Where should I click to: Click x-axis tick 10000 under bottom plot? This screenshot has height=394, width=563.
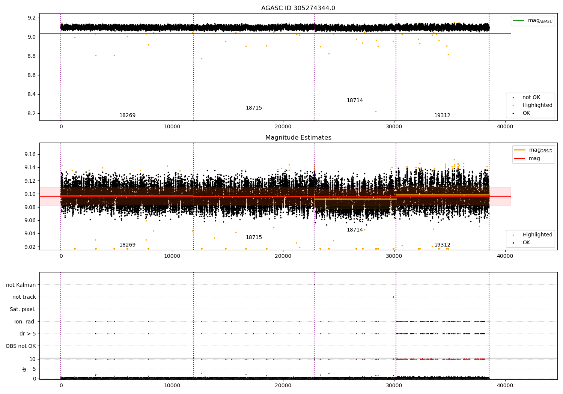(172, 385)
